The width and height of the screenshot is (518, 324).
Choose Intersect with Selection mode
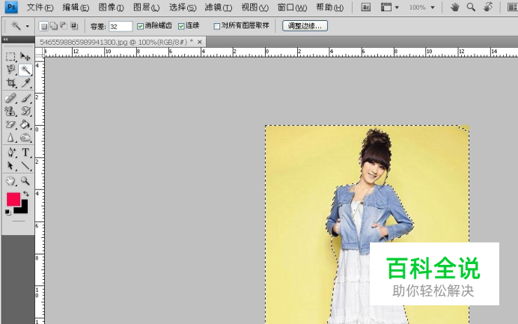[74, 26]
